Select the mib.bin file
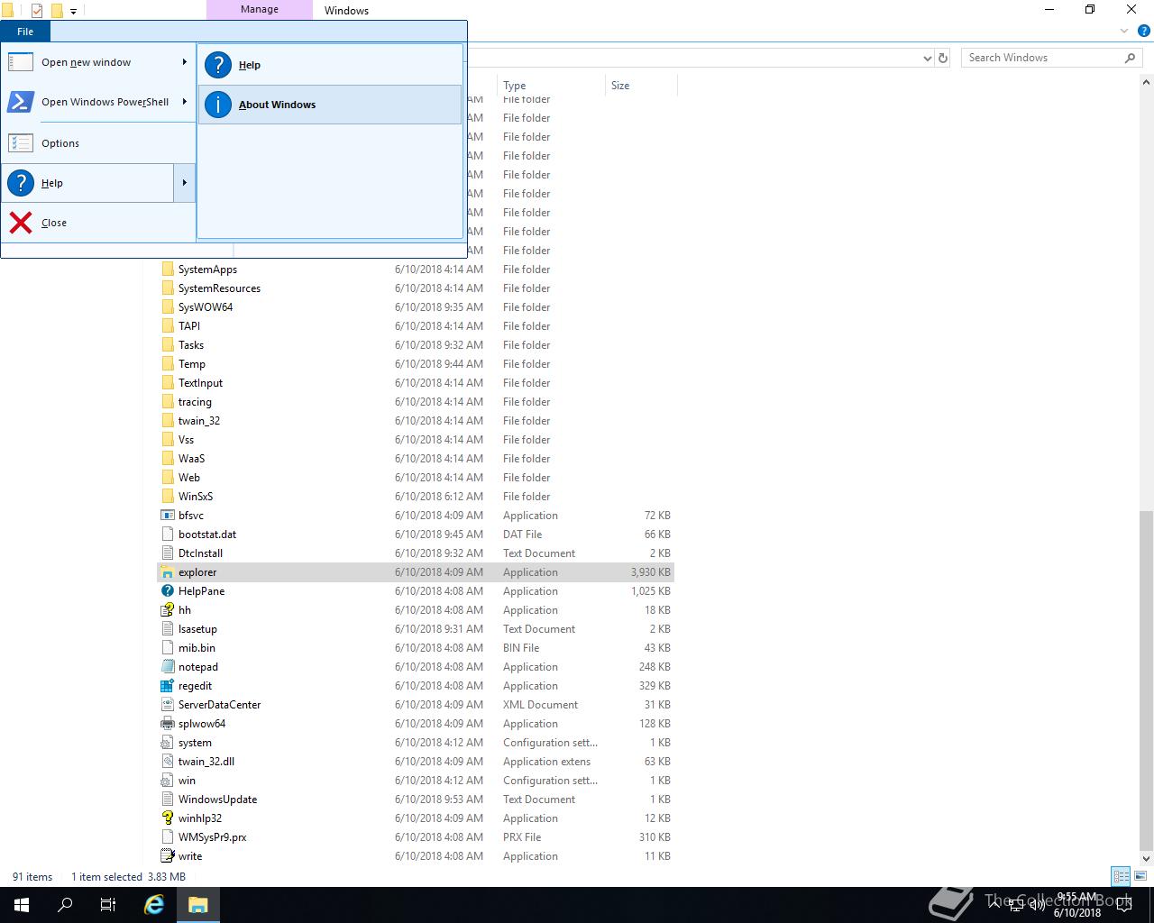This screenshot has width=1154, height=923. 197,648
